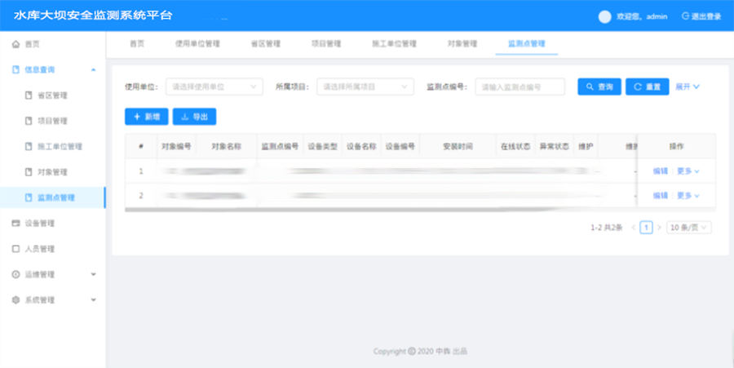
Task: Click the 设备管理 sidebar icon
Action: (15, 223)
